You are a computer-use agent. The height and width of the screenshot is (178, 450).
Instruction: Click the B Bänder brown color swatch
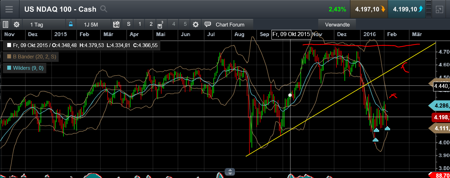pyautogui.click(x=8, y=57)
